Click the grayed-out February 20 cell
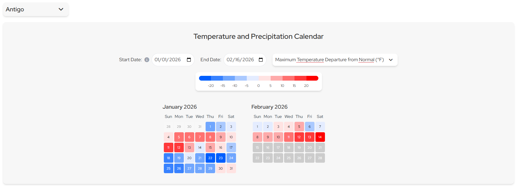The image size is (518, 186). pos(309,147)
